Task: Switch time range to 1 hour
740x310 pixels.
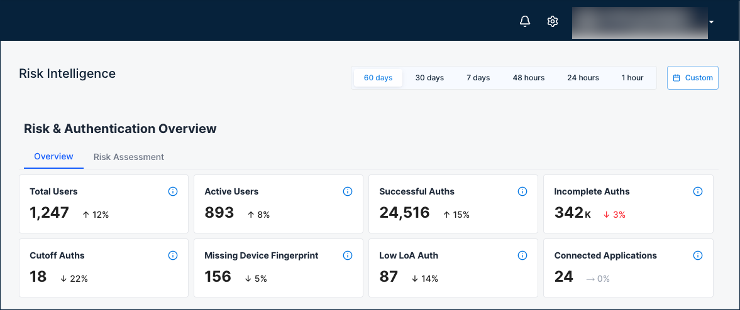Action: (632, 78)
